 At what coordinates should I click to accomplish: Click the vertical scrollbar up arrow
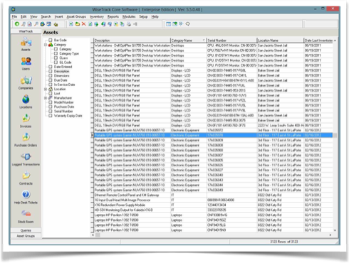(x=335, y=41)
